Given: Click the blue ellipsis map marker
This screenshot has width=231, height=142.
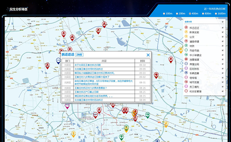Looking at the screenshot, I should (59, 61).
